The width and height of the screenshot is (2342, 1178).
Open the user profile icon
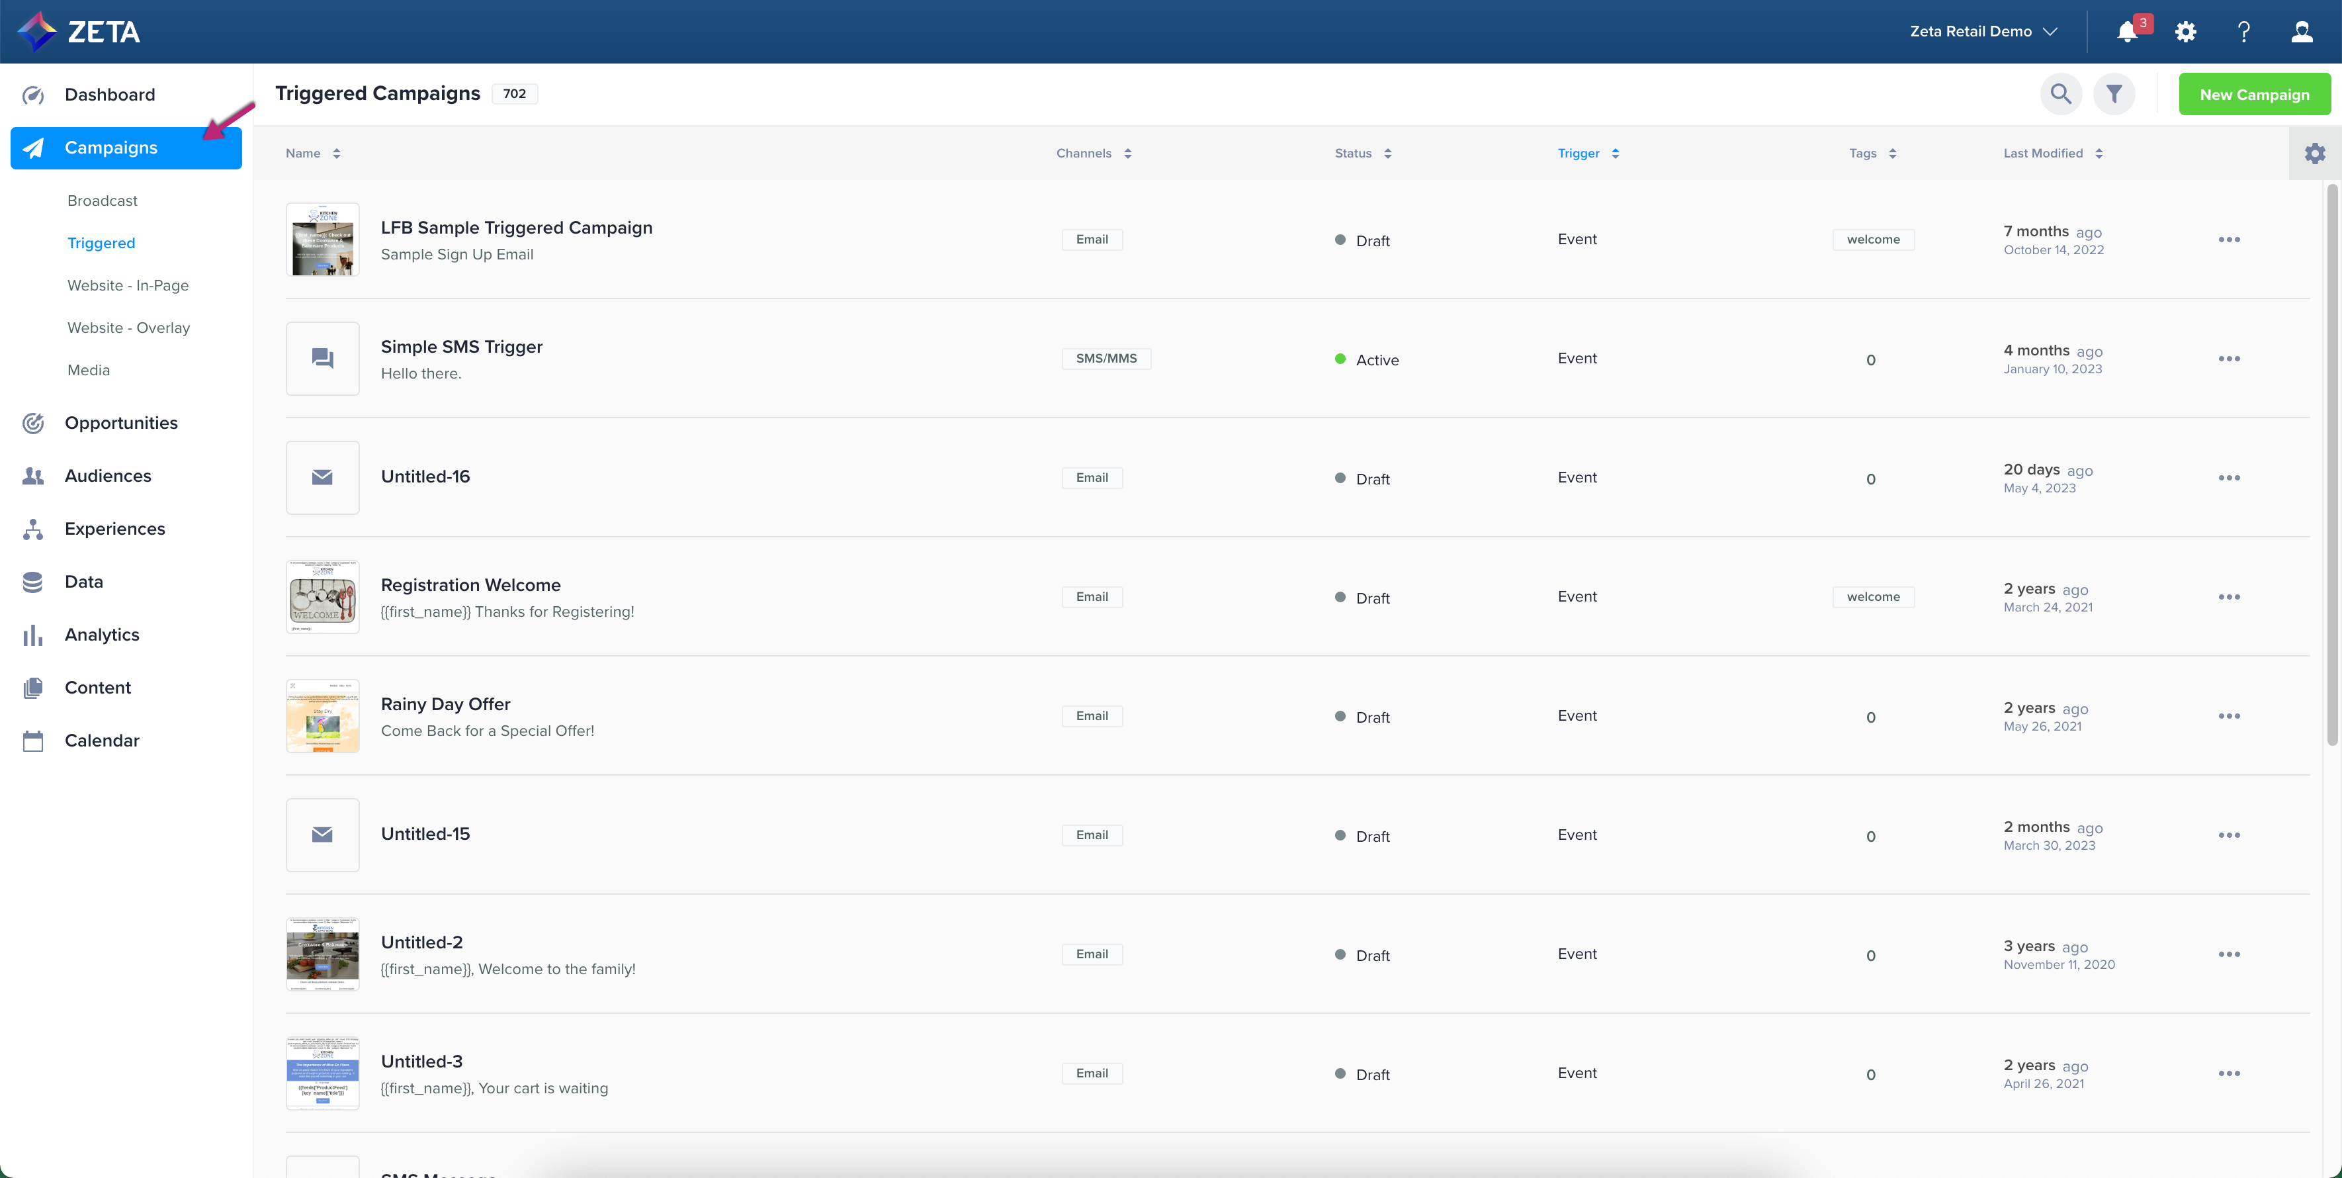point(2301,32)
